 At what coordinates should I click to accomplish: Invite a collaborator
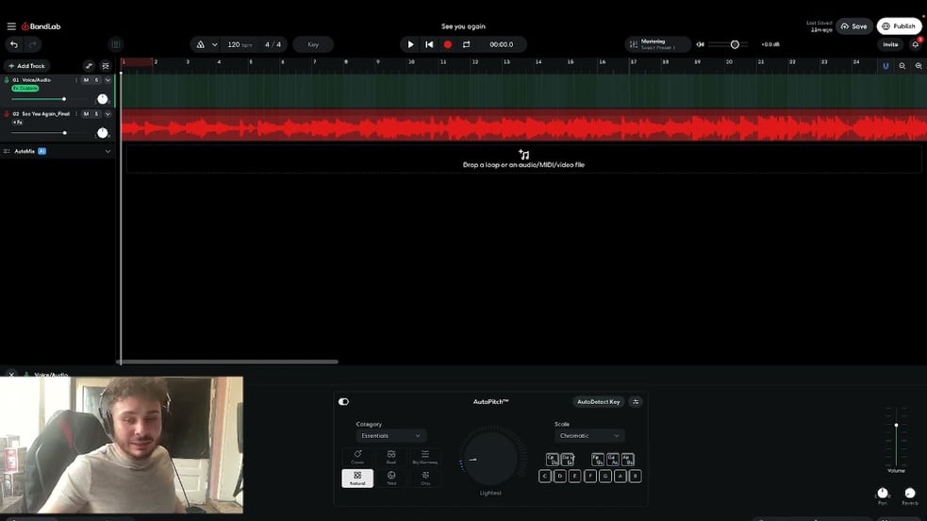tap(890, 44)
